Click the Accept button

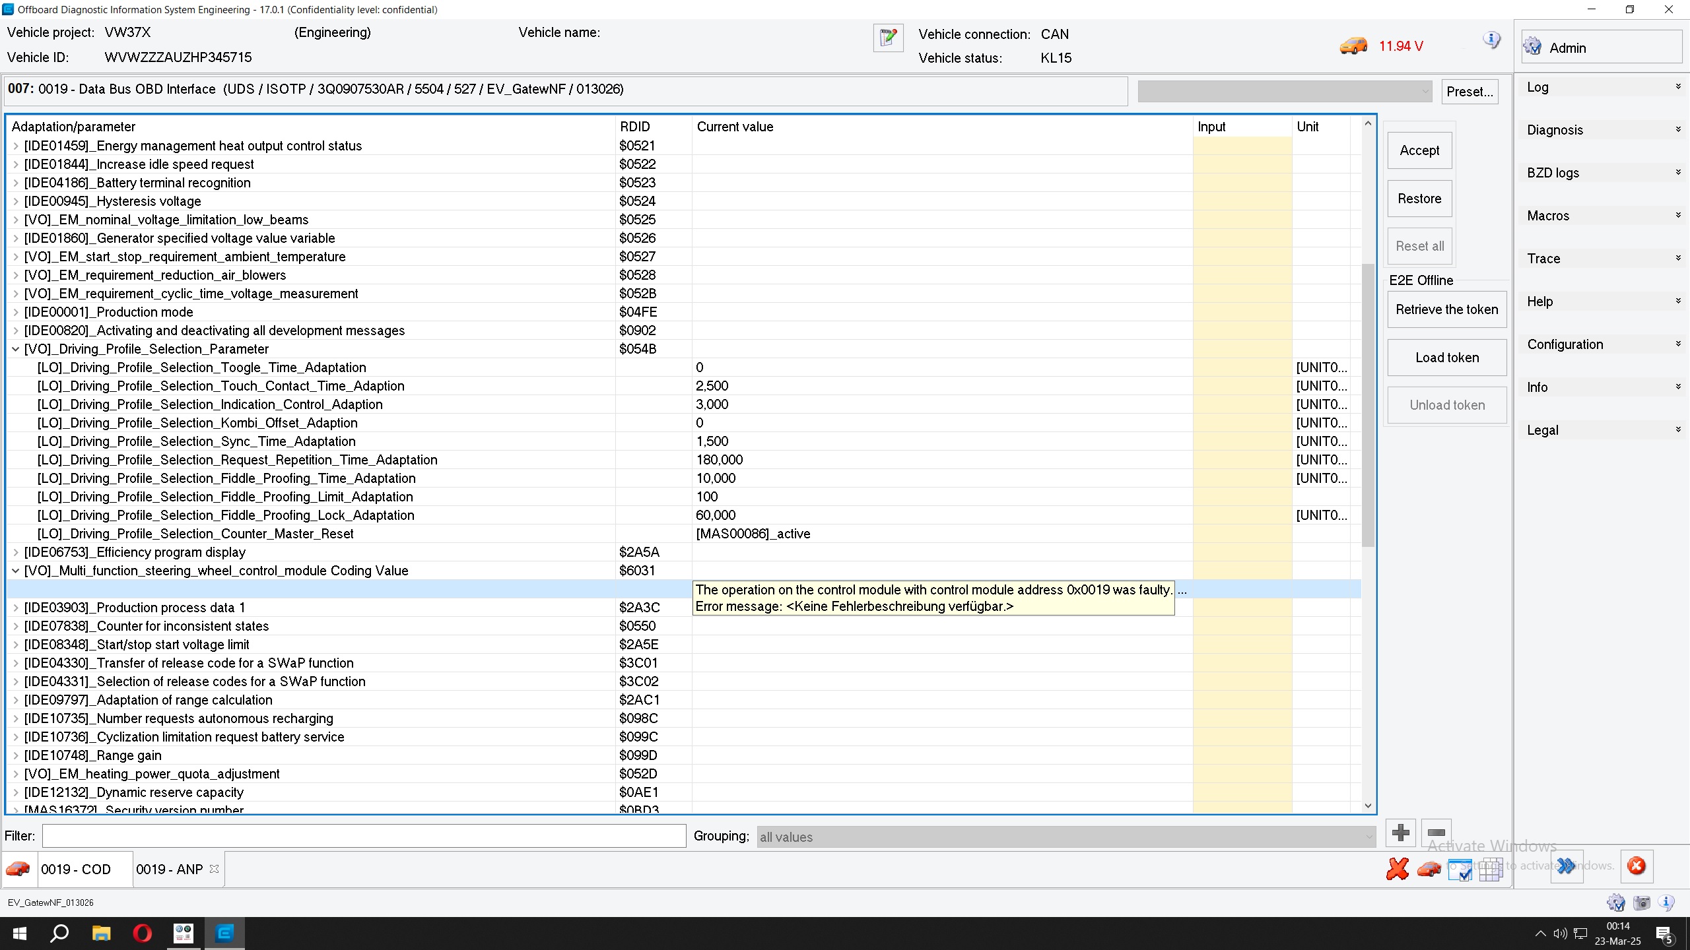1419,150
